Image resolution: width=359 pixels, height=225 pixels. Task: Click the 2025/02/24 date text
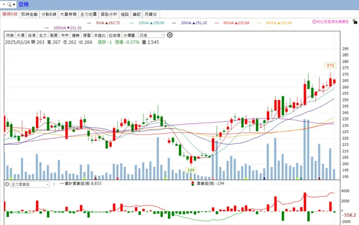[x=17, y=42]
